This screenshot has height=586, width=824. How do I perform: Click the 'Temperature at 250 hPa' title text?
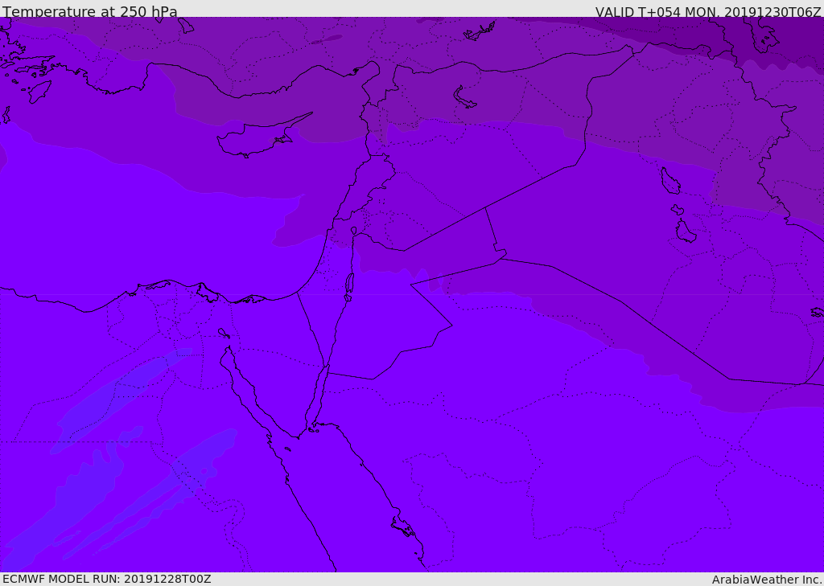click(90, 11)
